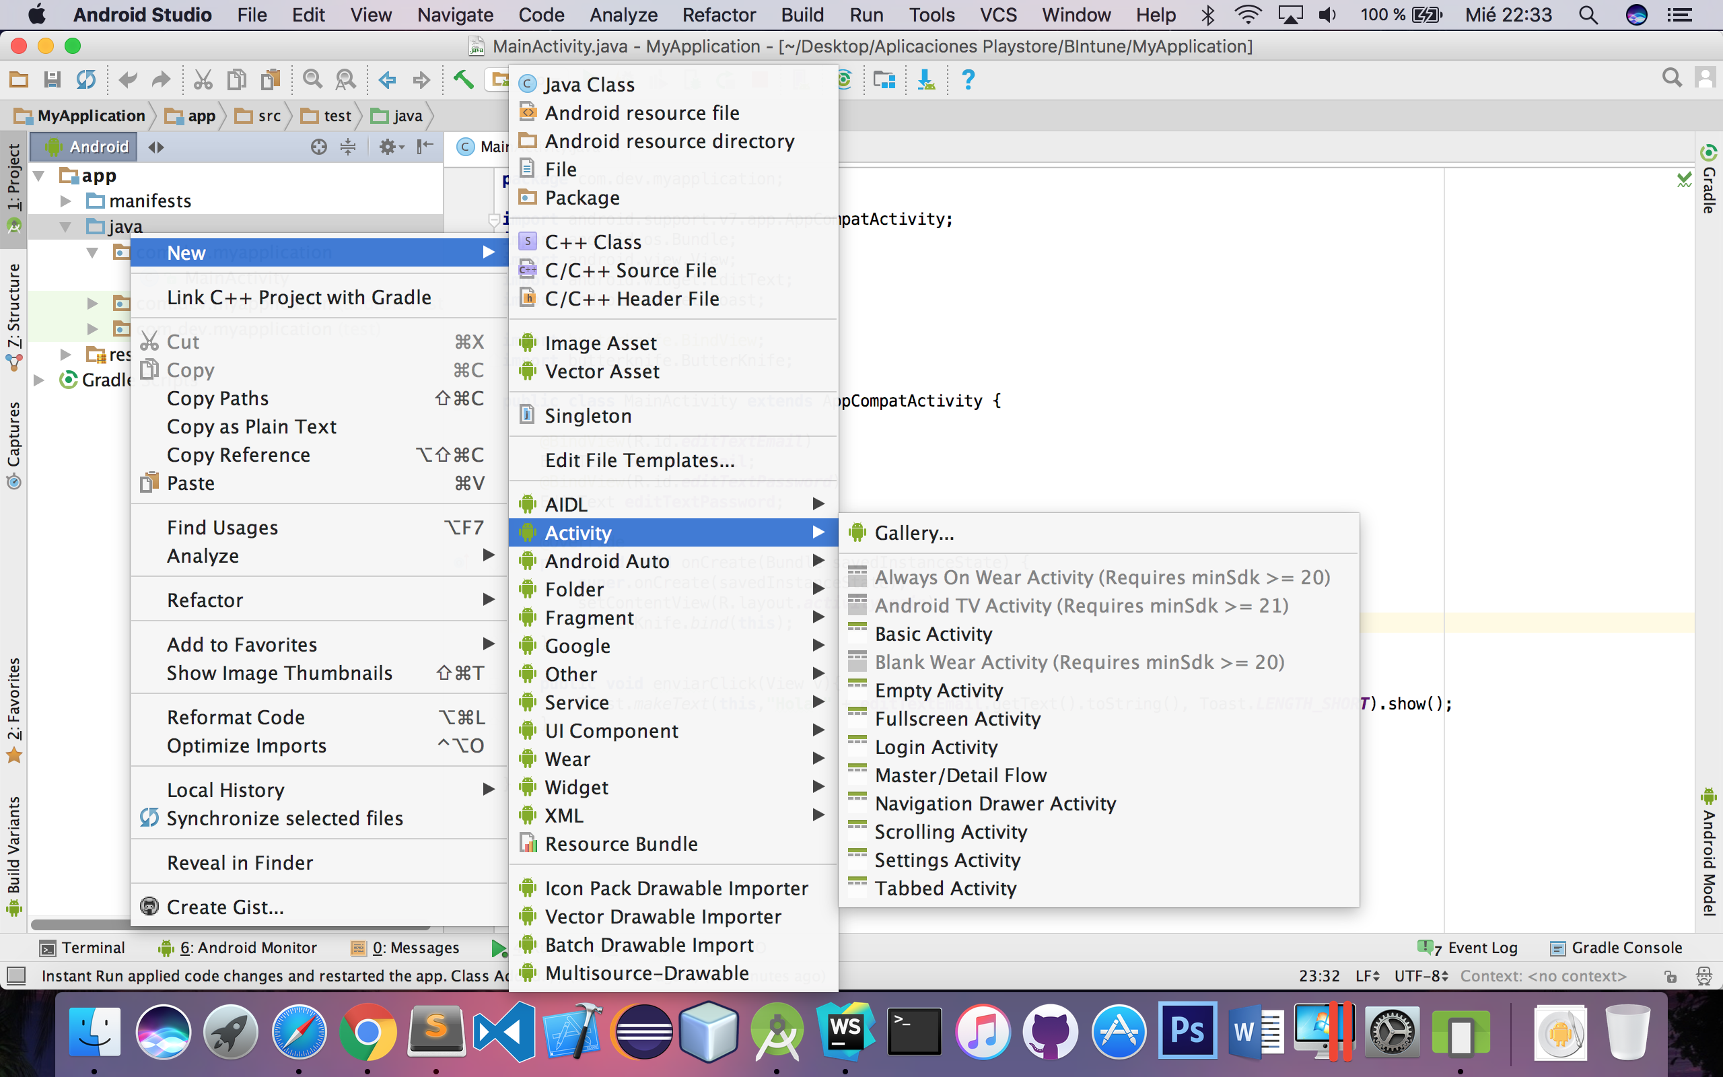
Task: Click the Cut scissors toolbar icon
Action: 203,79
